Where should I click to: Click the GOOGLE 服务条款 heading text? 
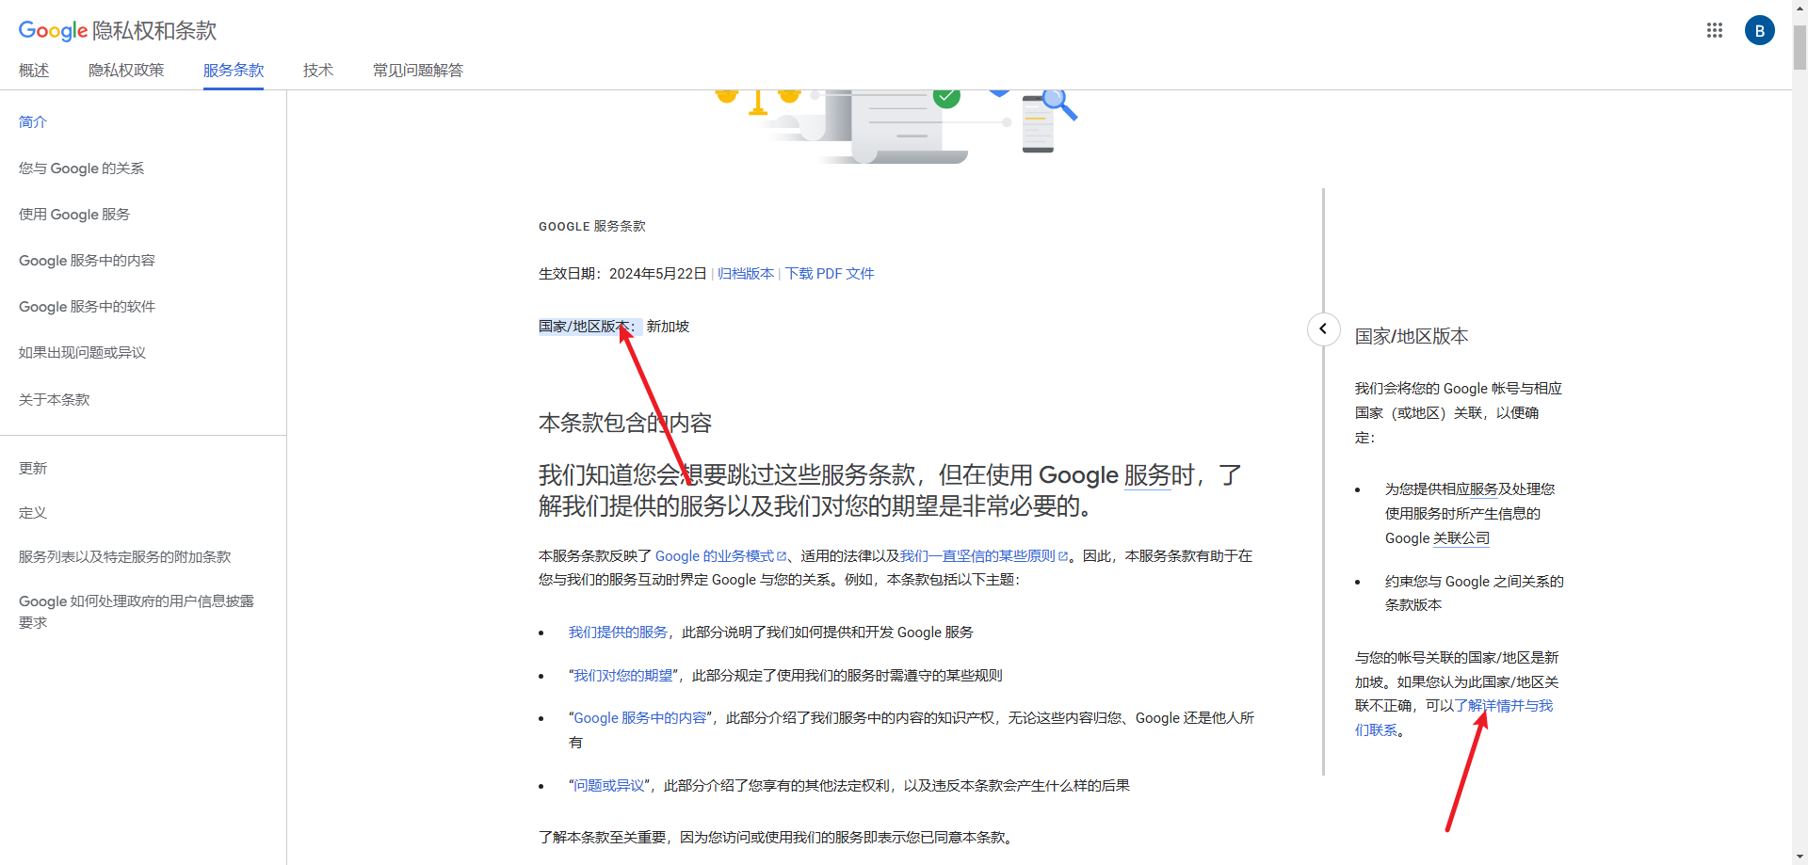tap(592, 227)
